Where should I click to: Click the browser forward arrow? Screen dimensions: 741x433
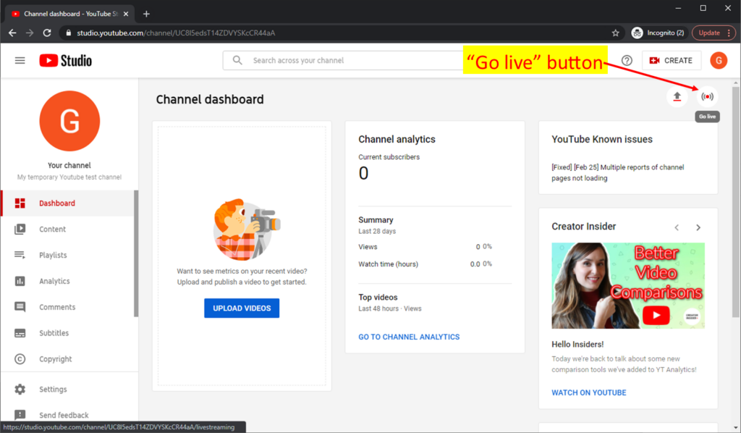29,33
